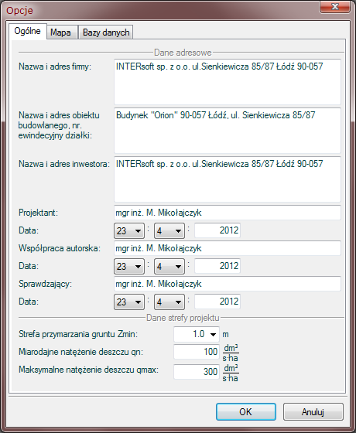
Task: Expand the Współpraca autorska day dropdown
Action: 129,266
